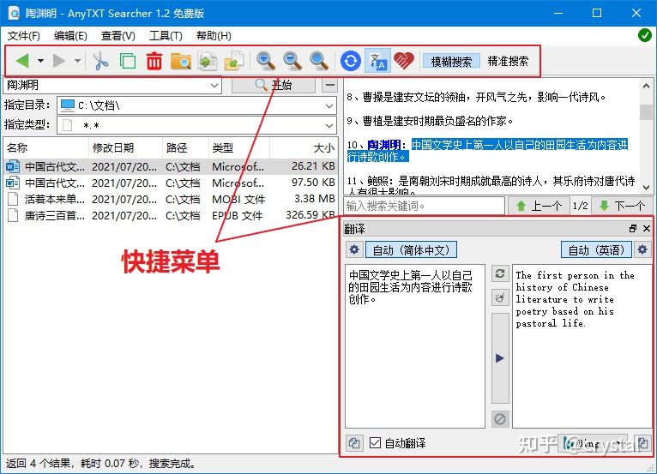Open file with the green-arrow document icon
The width and height of the screenshot is (657, 474).
208,61
